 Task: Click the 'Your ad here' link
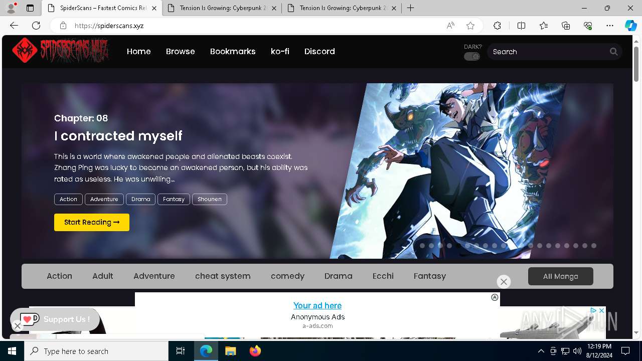click(x=317, y=305)
